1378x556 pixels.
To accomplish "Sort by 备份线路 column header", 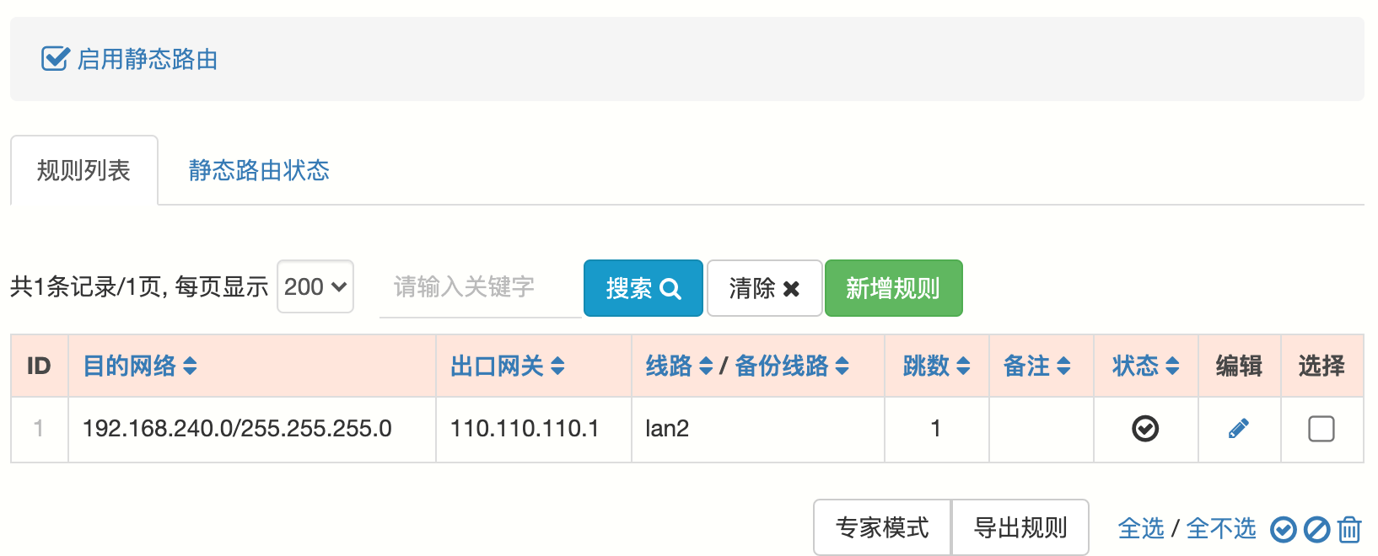I will point(791,366).
